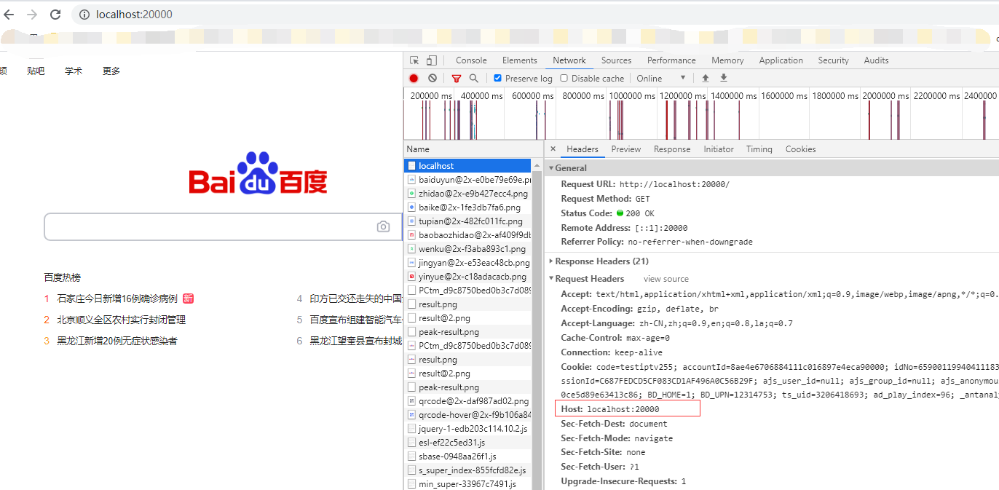Click the camera icon in Baidu search box
The width and height of the screenshot is (999, 490).
tap(383, 226)
